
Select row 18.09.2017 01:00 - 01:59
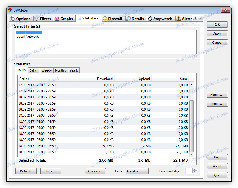click(x=103, y=103)
